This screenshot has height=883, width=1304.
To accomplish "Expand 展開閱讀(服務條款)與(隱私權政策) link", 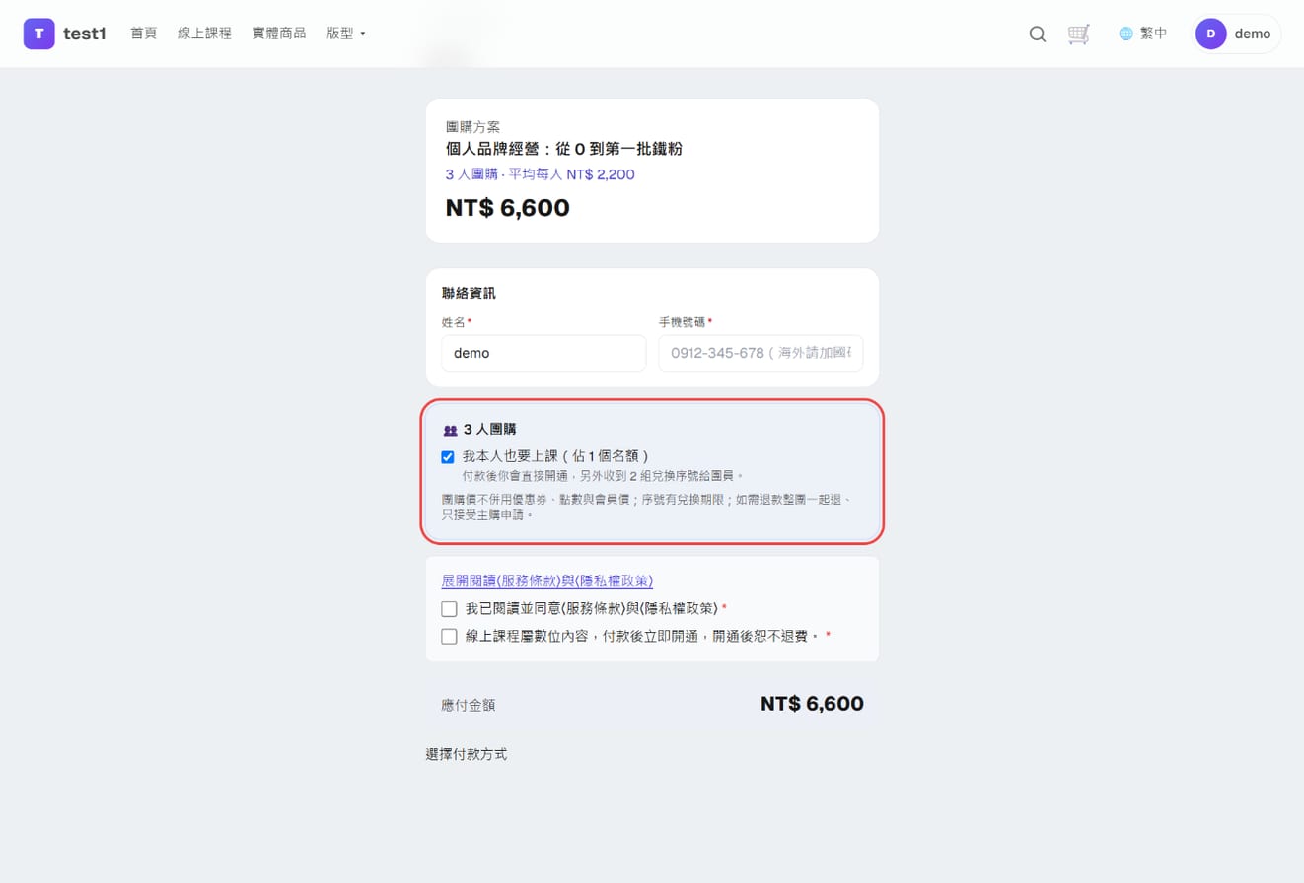I will click(x=547, y=580).
